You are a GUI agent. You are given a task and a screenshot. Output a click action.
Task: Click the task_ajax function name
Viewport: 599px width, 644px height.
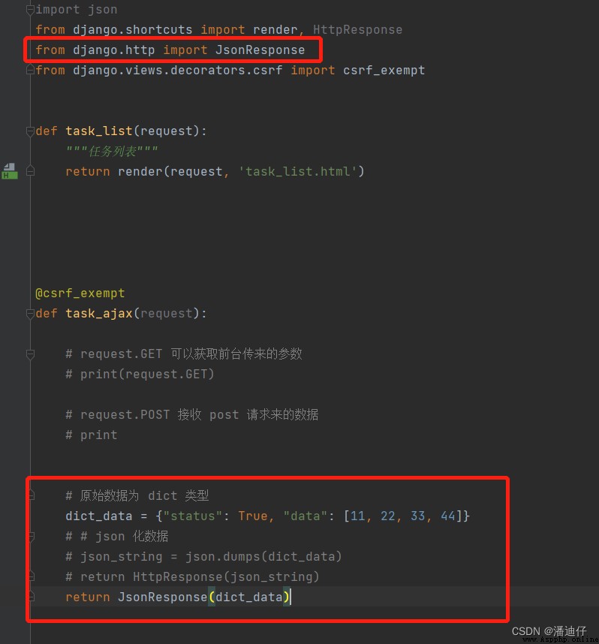99,314
